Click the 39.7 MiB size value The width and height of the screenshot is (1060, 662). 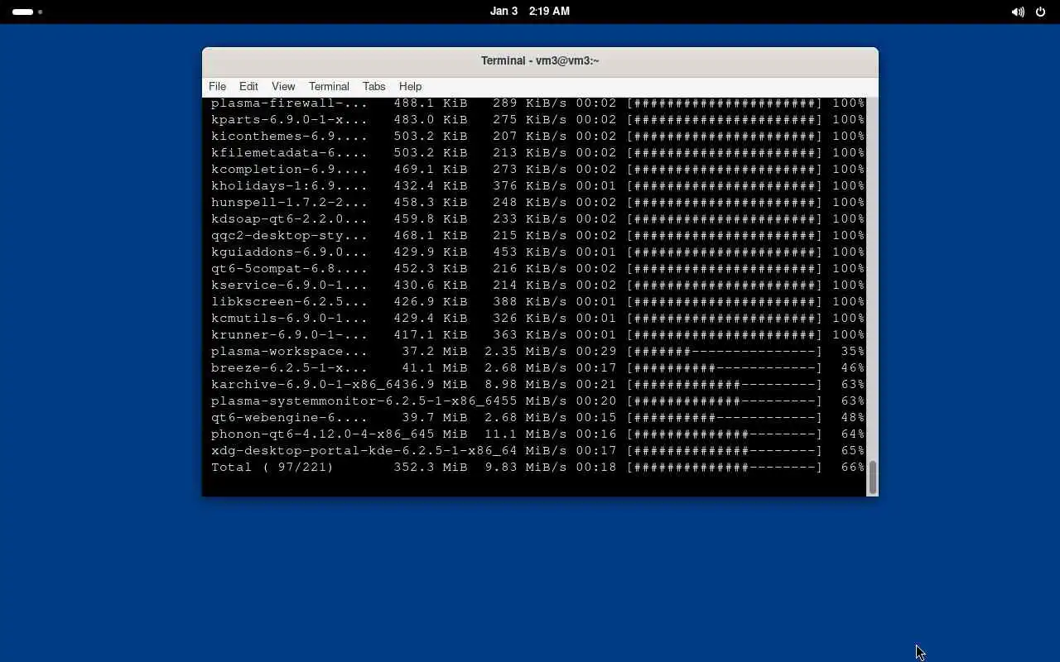coord(434,418)
